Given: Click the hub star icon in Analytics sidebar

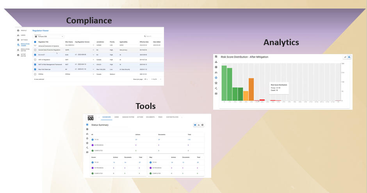Looking at the screenshot, I should [216, 83].
